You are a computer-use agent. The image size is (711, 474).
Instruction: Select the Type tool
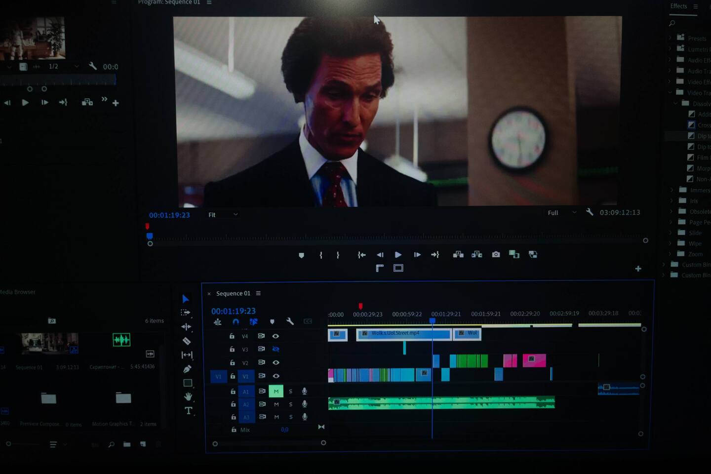click(188, 410)
